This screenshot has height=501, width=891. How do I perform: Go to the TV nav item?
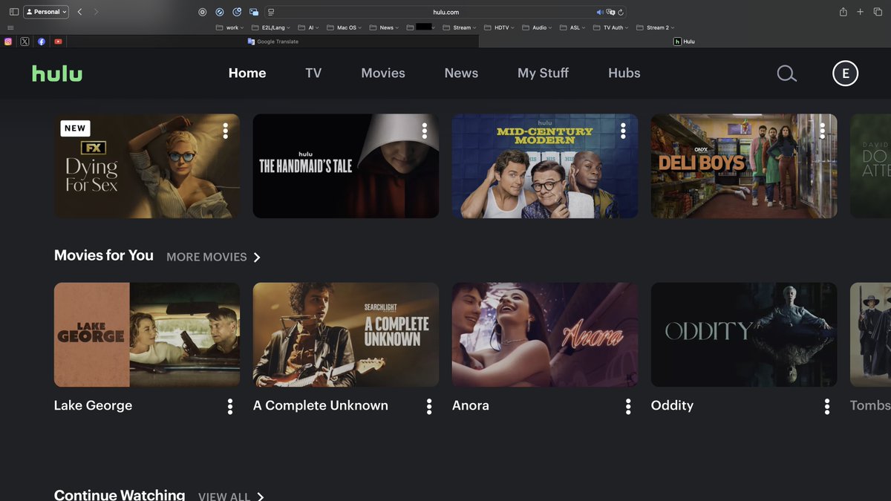pos(313,73)
